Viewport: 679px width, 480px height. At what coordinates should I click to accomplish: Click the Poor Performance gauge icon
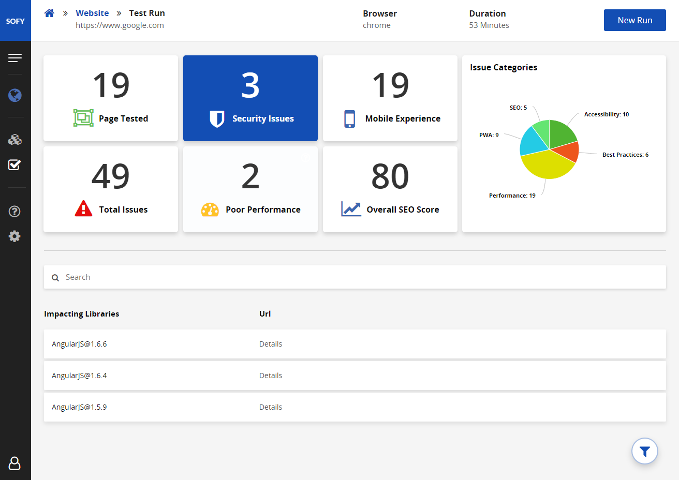(210, 209)
